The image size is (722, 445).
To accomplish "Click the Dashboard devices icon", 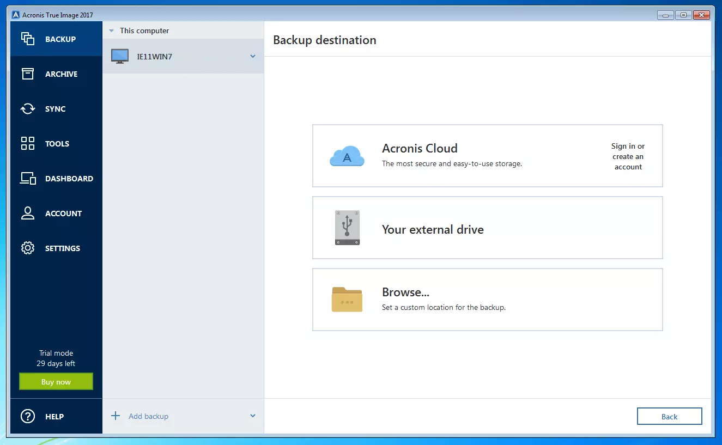I will [x=28, y=179].
